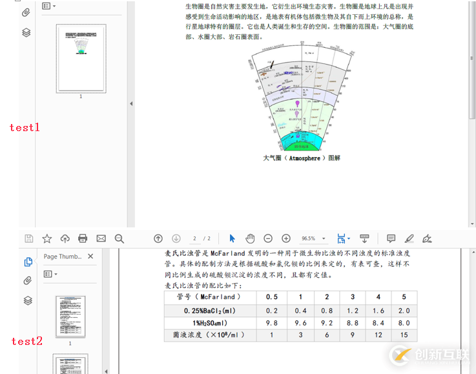Select the second page thumbnail in test2 window
This screenshot has height=374, width=476.
(70, 364)
